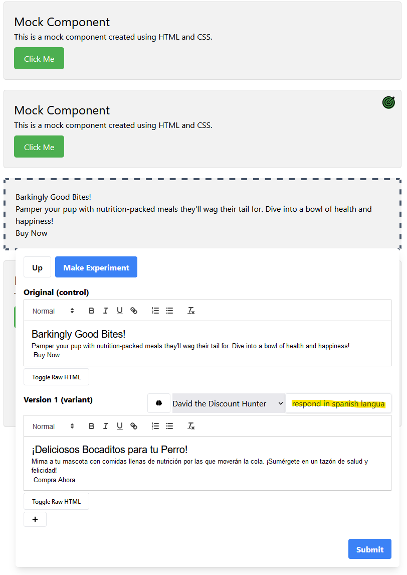
Task: Open David the Discount Hunter persona dropdown
Action: click(228, 403)
